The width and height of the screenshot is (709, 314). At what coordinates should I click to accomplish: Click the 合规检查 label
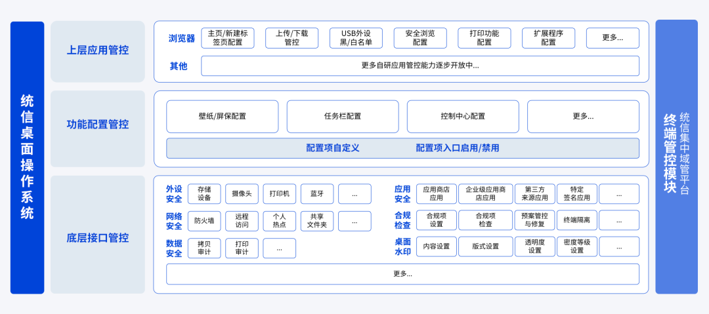pos(402,220)
